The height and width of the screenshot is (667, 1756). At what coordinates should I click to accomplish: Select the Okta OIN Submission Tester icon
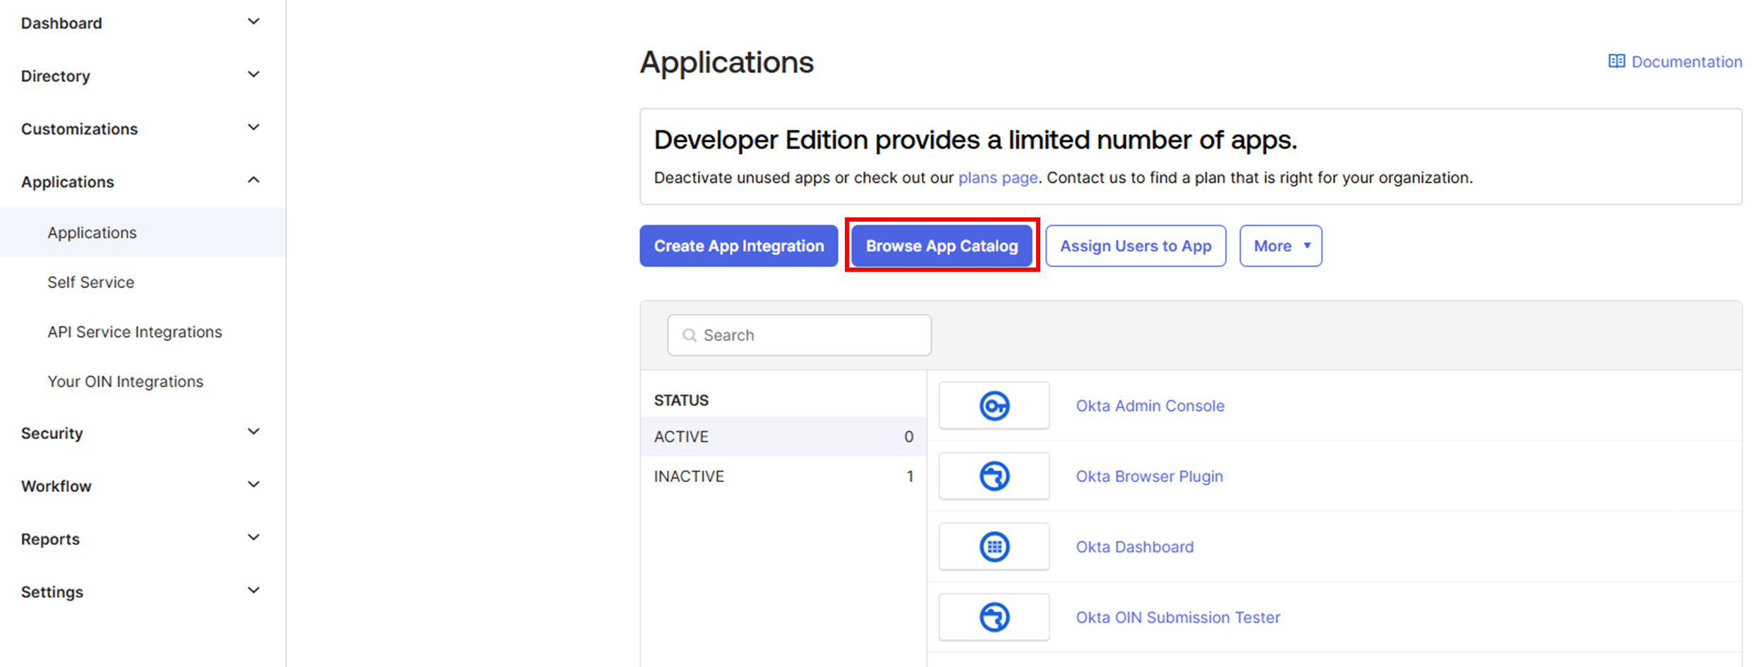[994, 618]
